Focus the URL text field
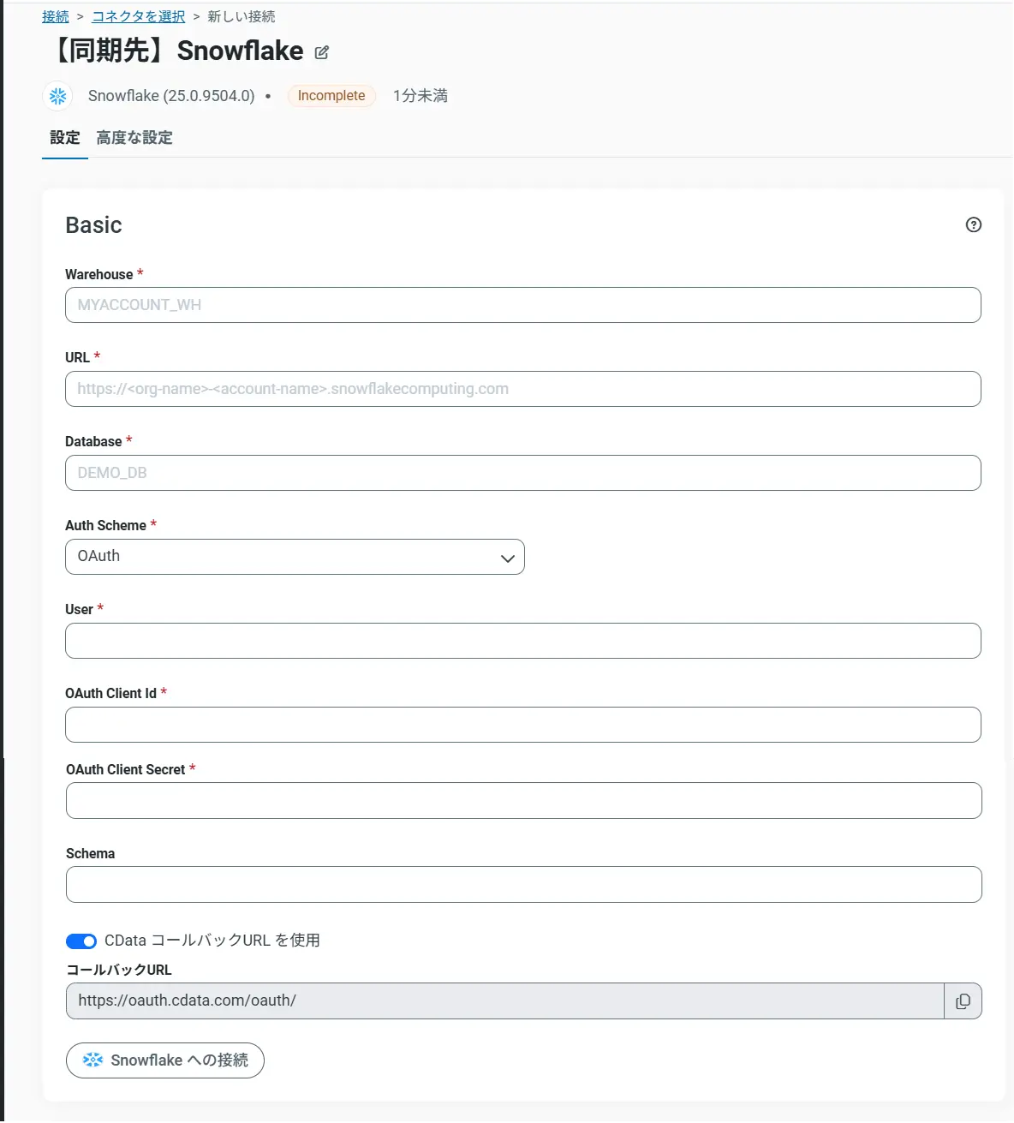Screen dimensions: 1014x1123 pos(522,389)
